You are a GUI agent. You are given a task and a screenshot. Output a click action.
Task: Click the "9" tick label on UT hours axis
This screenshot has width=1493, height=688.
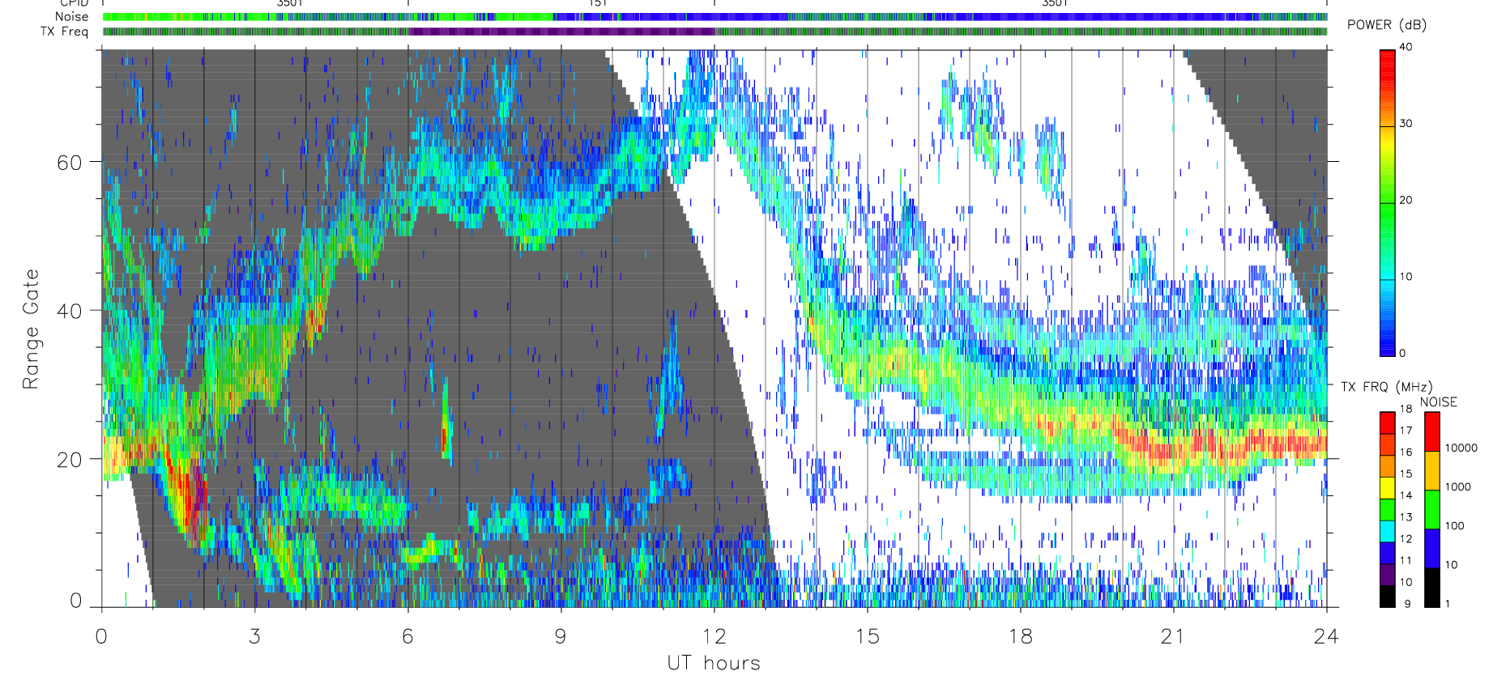[561, 636]
